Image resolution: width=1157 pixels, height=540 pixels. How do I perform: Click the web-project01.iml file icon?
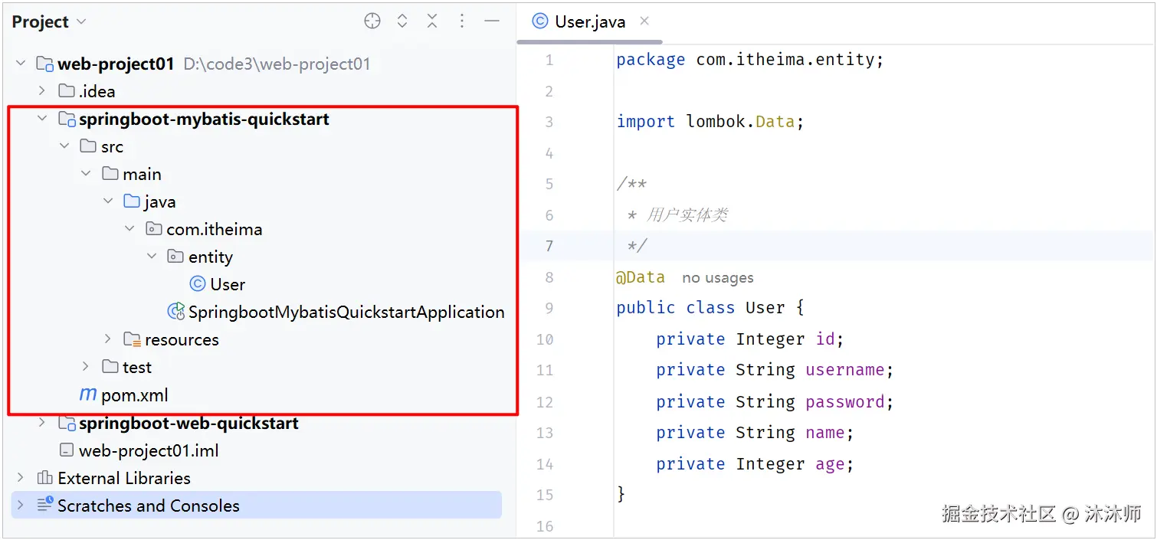pyautogui.click(x=67, y=450)
